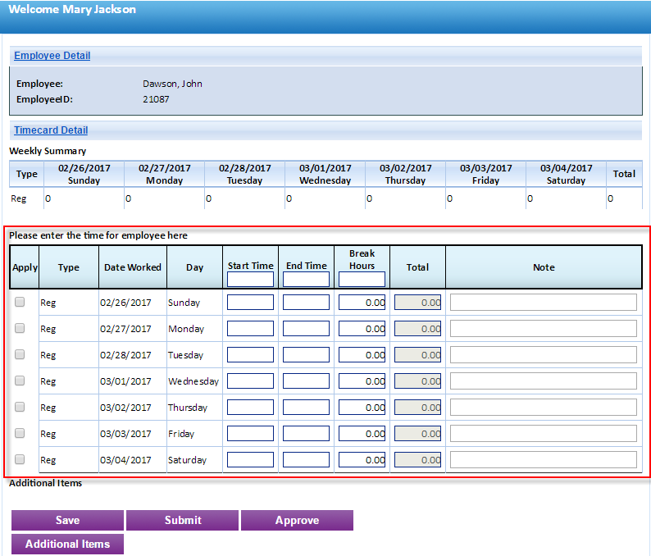This screenshot has width=651, height=556.
Task: Open the Employee Detail link
Action: coord(52,56)
